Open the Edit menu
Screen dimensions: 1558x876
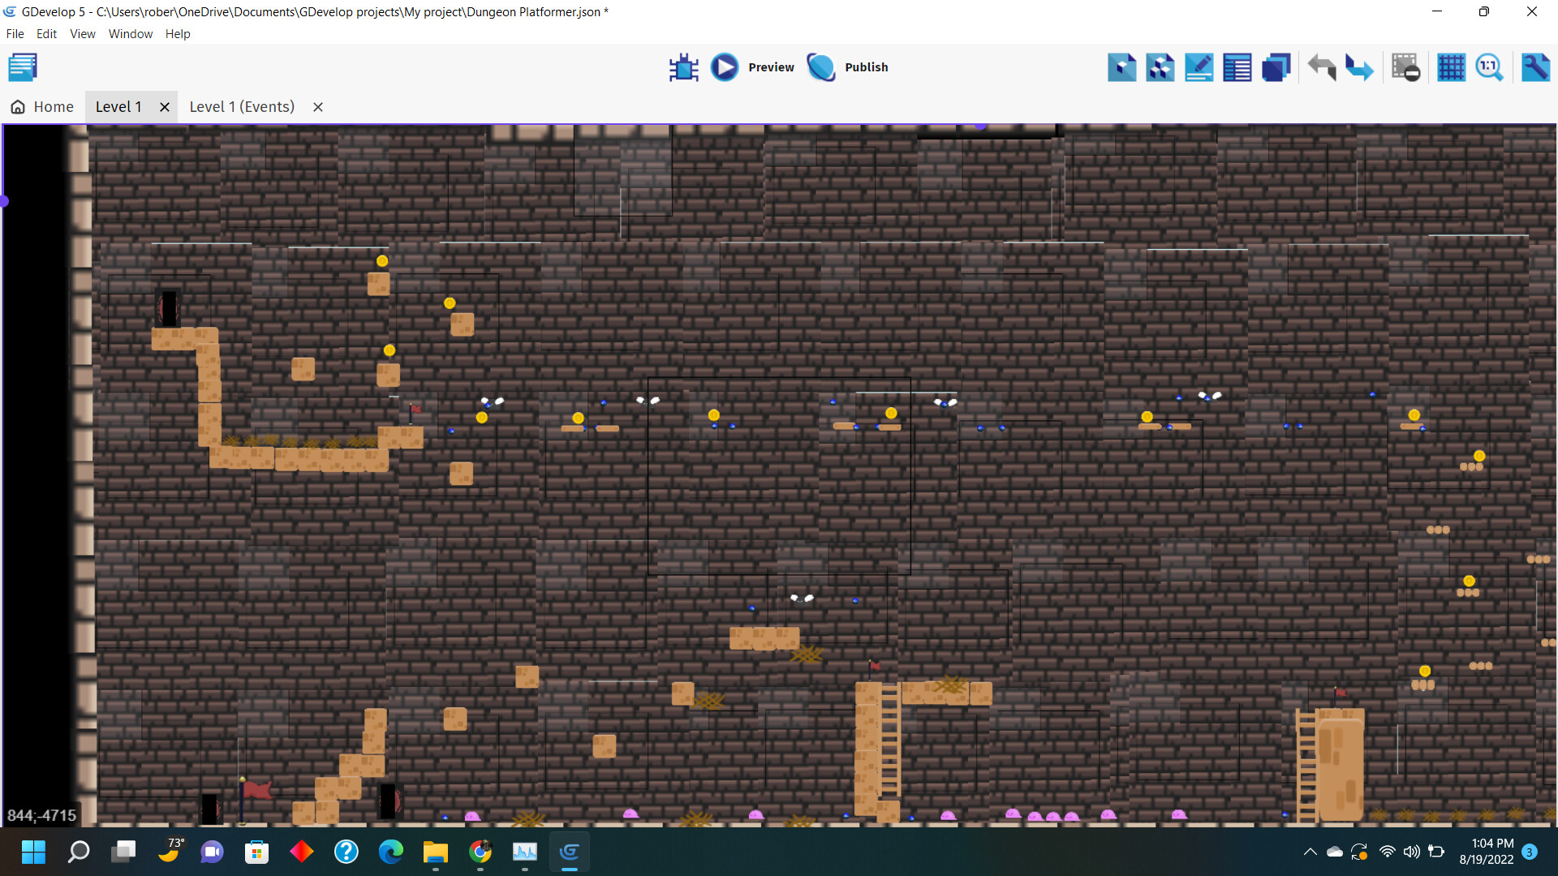[46, 33]
